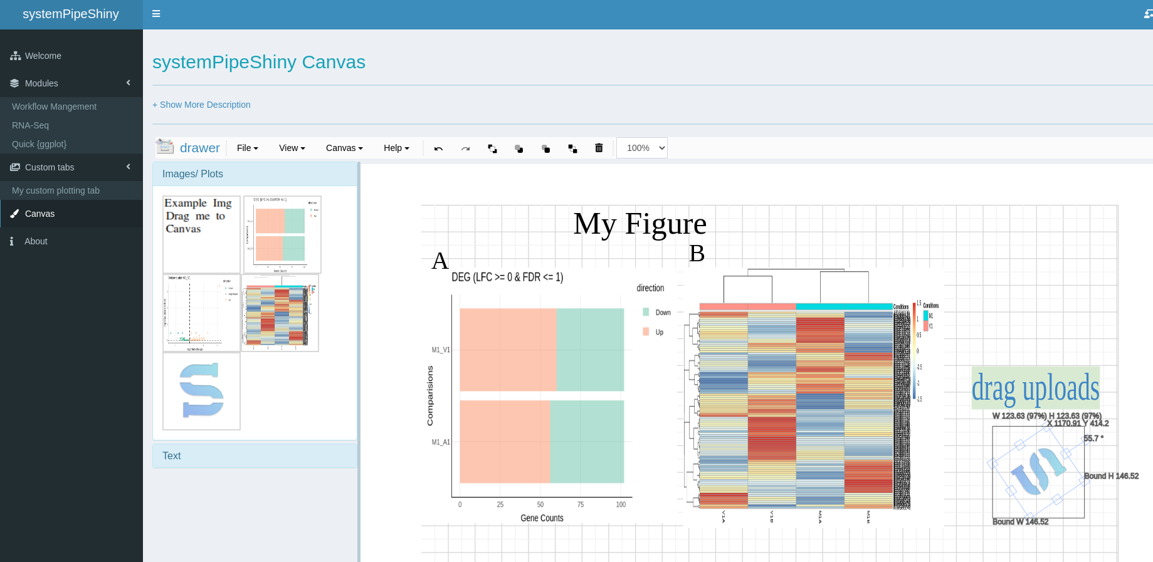Image resolution: width=1153 pixels, height=562 pixels.
Task: Click the About info icon
Action: (x=12, y=241)
